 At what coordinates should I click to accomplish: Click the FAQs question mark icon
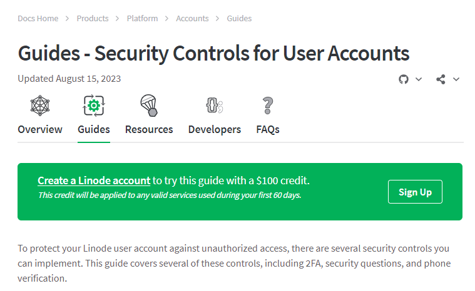pos(268,106)
